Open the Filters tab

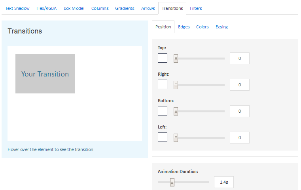click(196, 8)
